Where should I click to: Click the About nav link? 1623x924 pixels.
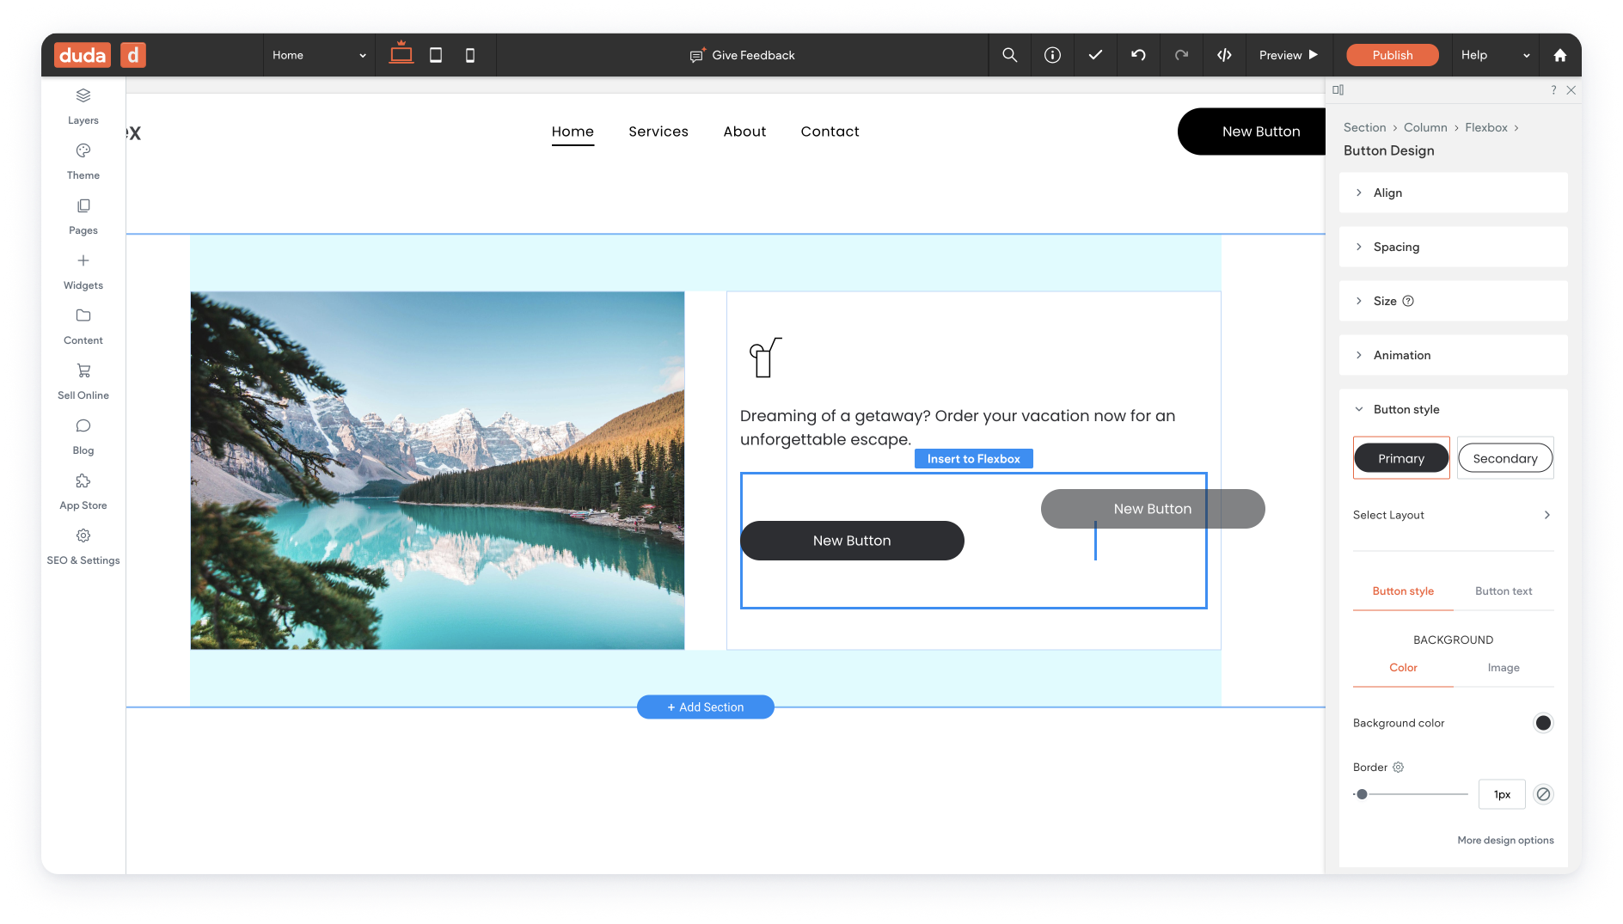click(x=744, y=132)
